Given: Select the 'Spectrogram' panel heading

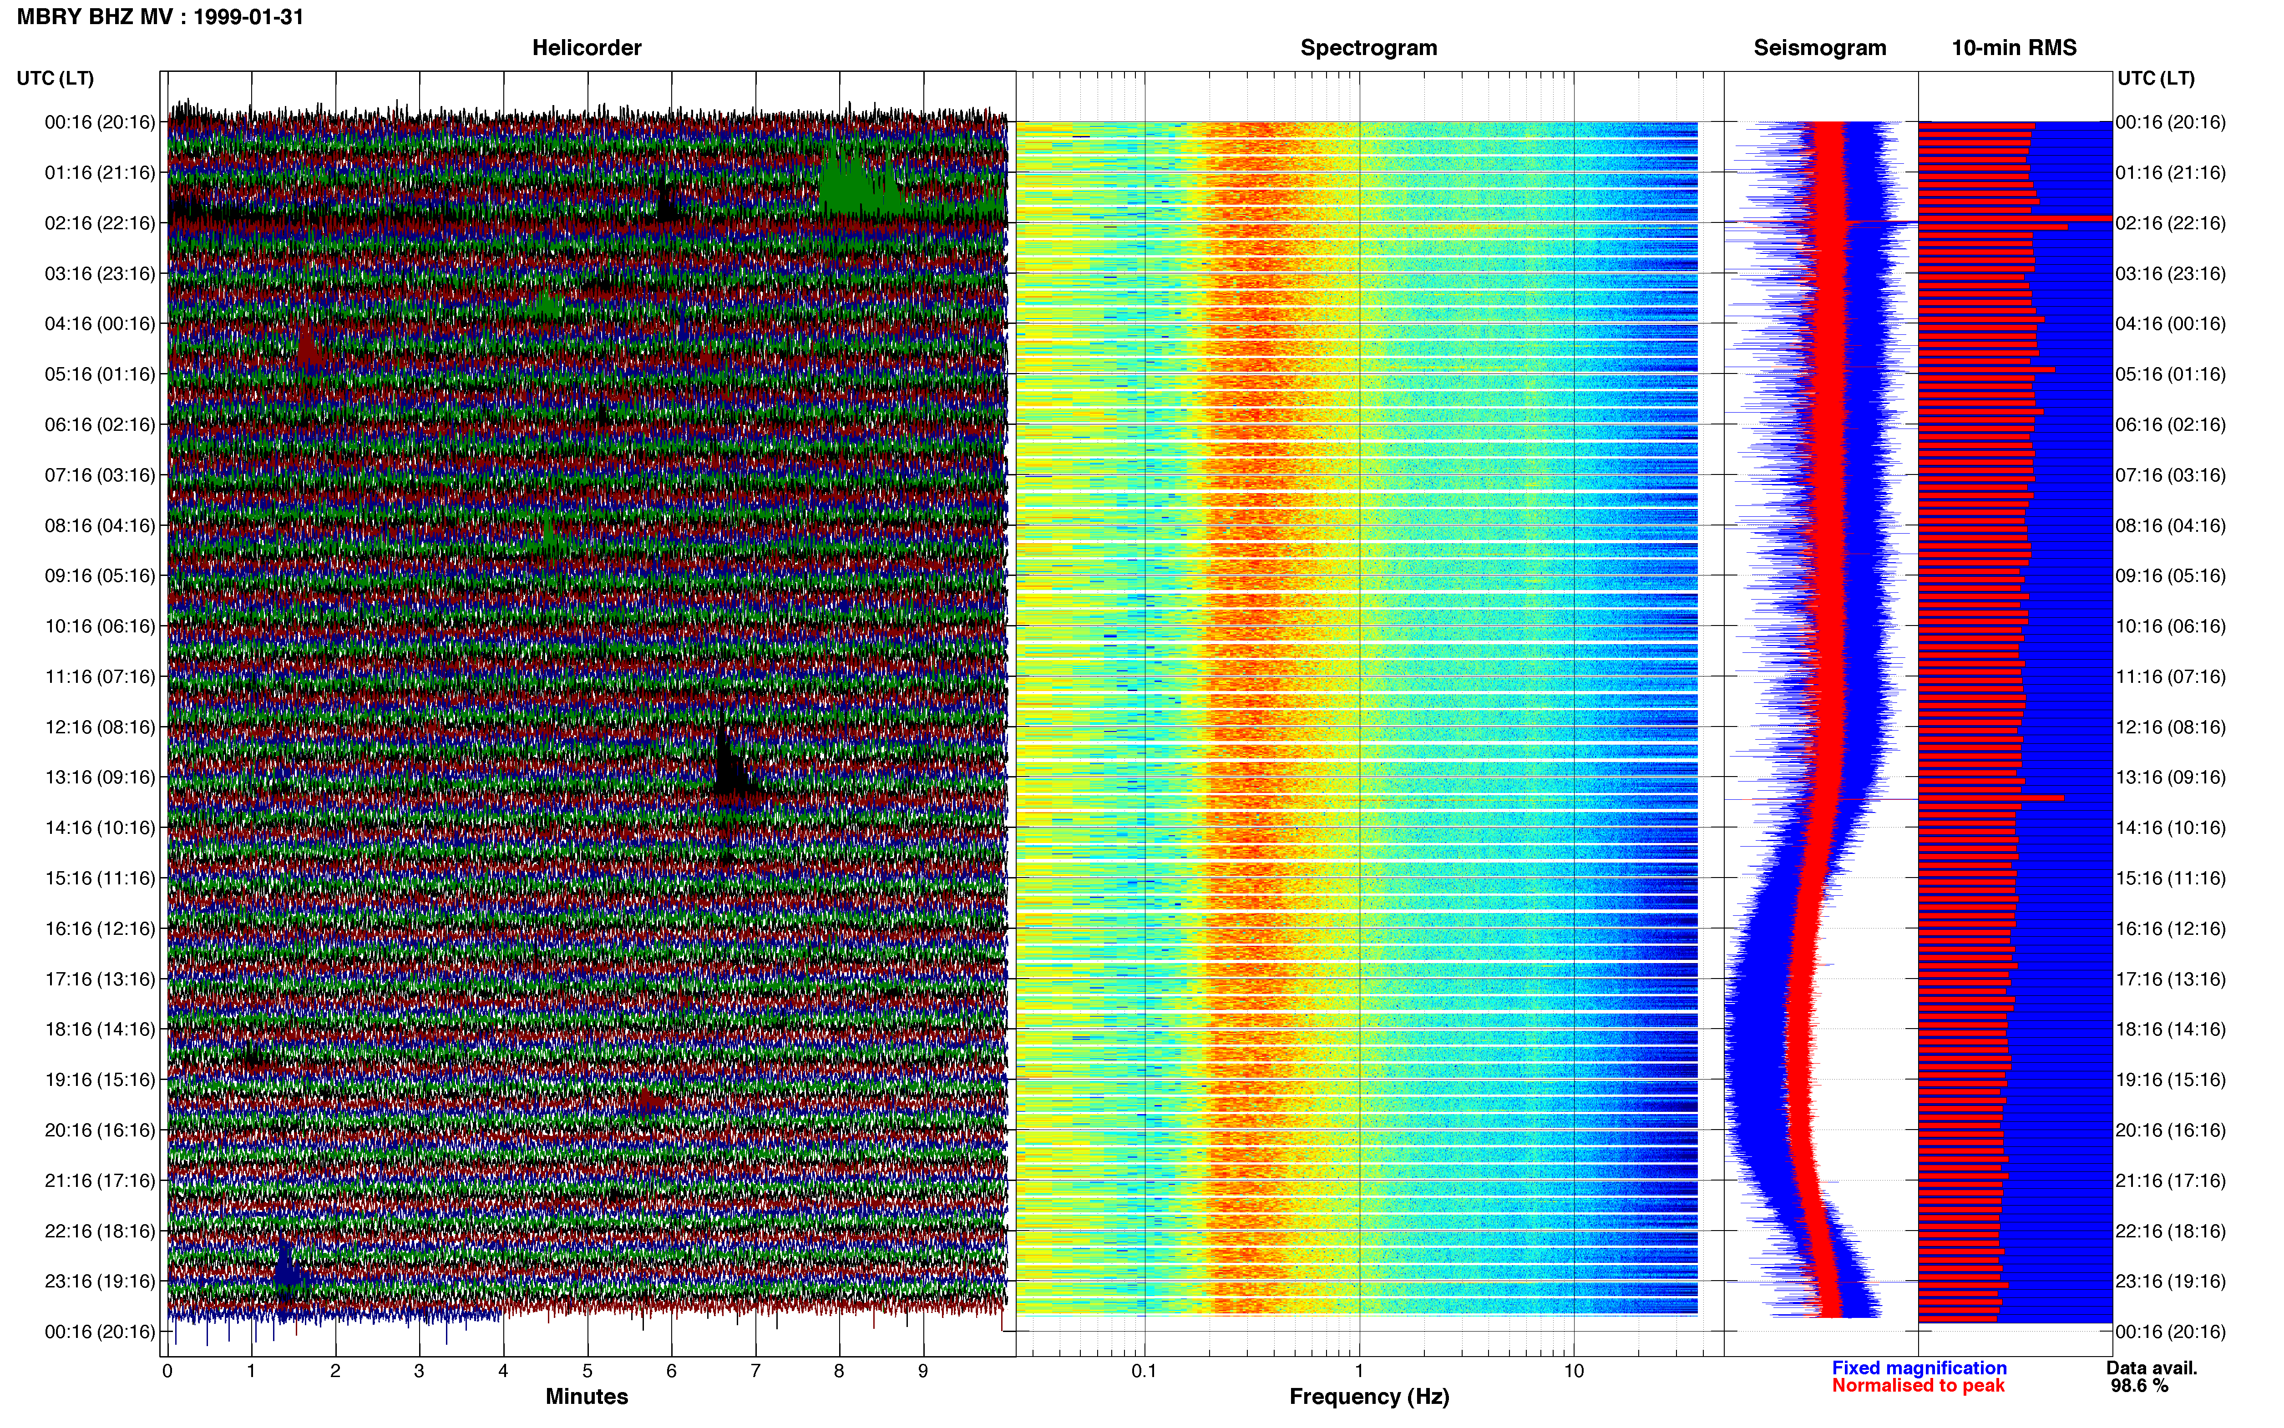Looking at the screenshot, I should (1369, 48).
